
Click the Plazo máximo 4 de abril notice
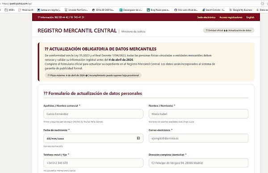(93, 75)
